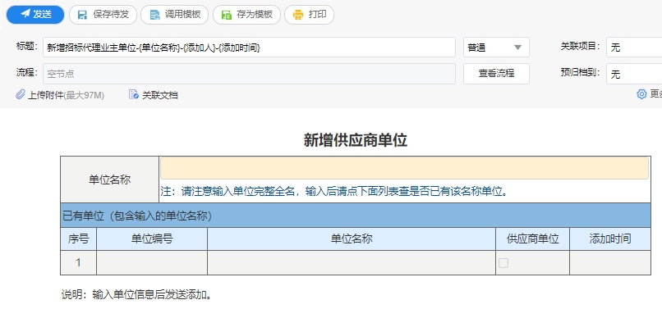This screenshot has width=662, height=309.
Task: Click 保存待发 to save draft
Action: 103,15
